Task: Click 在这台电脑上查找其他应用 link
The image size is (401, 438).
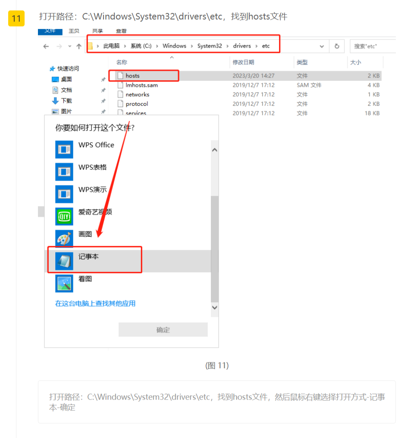Action: click(x=95, y=303)
